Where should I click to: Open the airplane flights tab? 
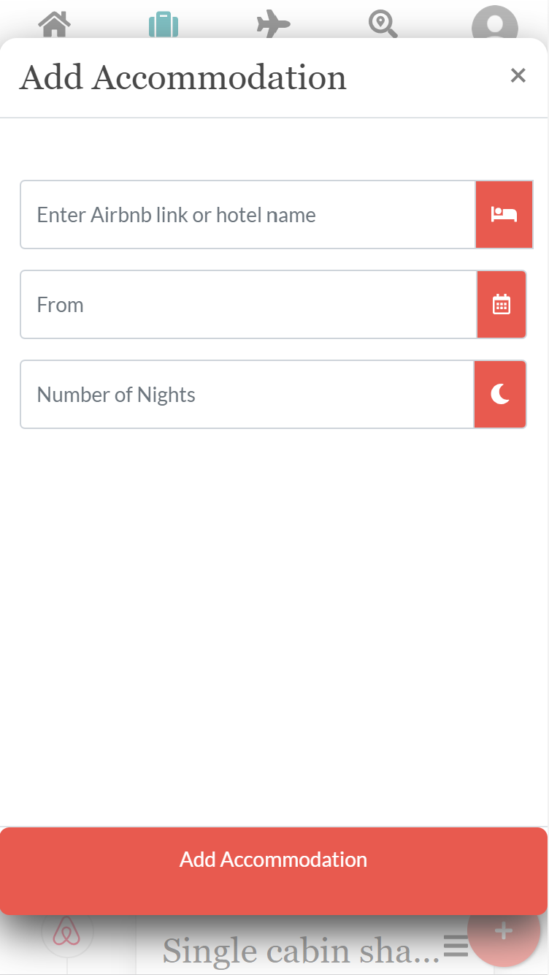pyautogui.click(x=273, y=23)
